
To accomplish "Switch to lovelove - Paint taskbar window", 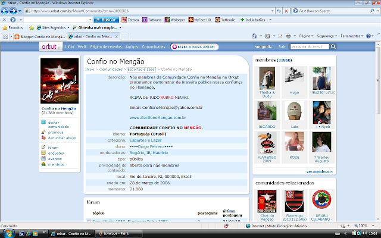I will [119, 234].
